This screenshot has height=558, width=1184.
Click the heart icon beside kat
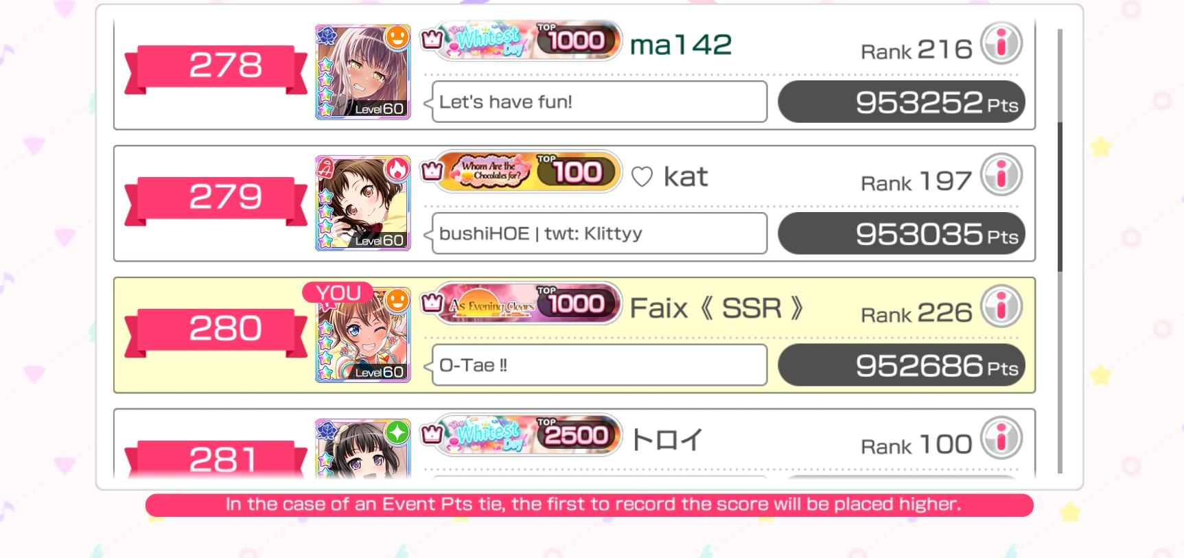pyautogui.click(x=642, y=177)
